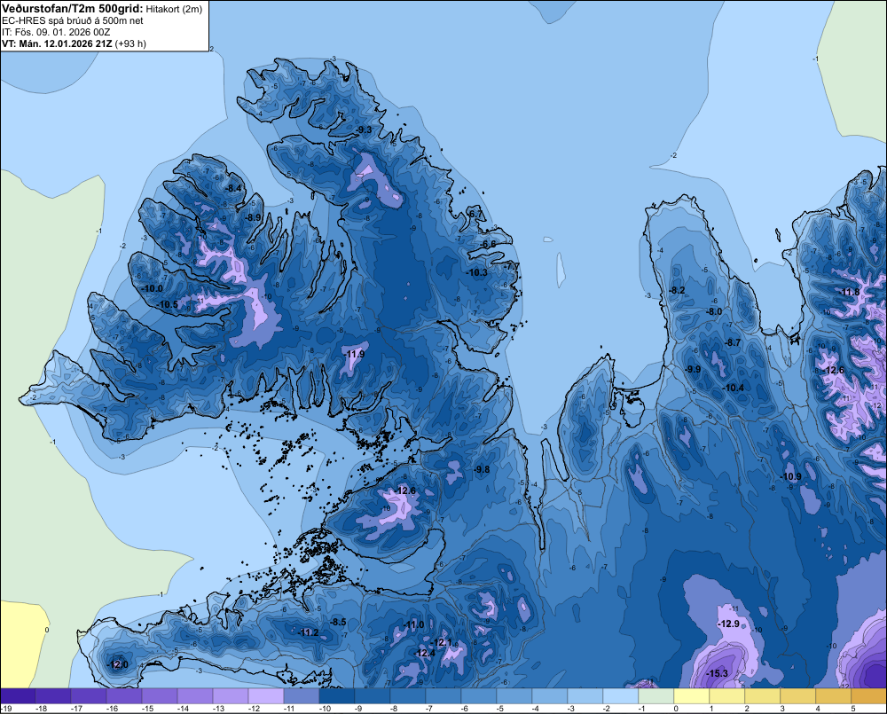Click the -7.7 temperature value
Viewport: 887px width, 714px height.
[x=512, y=266]
